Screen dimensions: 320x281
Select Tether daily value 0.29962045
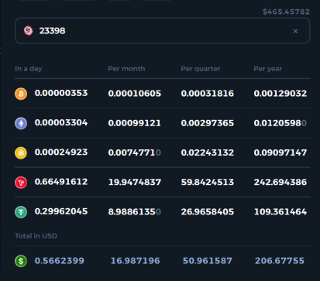tap(61, 211)
